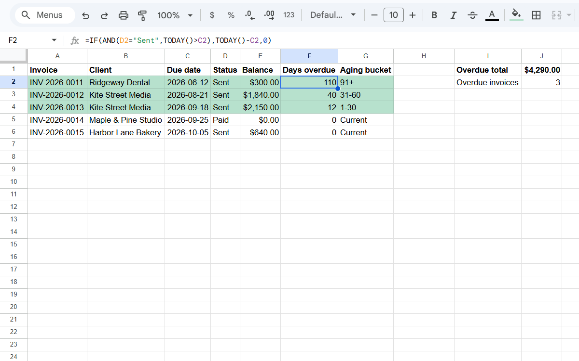579x361 pixels.
Task: Click cell Maple & Pine Studio
Action: click(x=126, y=120)
